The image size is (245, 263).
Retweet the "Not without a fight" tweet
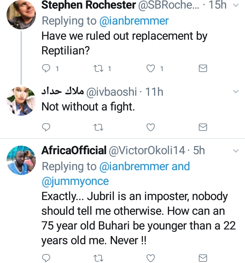pyautogui.click(x=98, y=128)
